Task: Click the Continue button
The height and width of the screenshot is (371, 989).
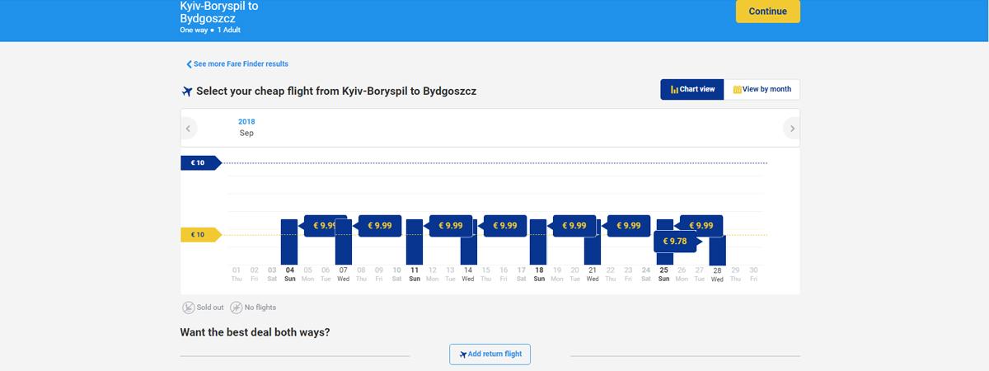Action: tap(767, 12)
